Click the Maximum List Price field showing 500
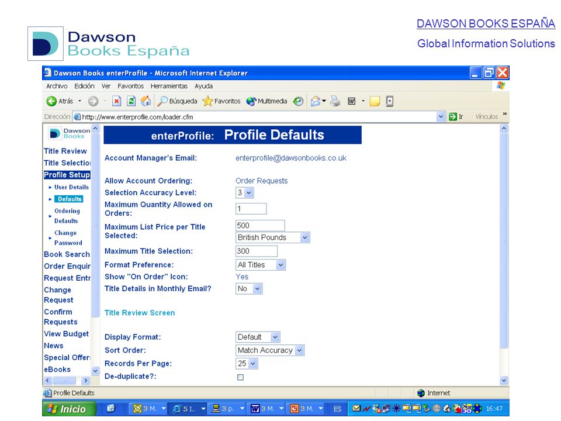 pyautogui.click(x=260, y=226)
